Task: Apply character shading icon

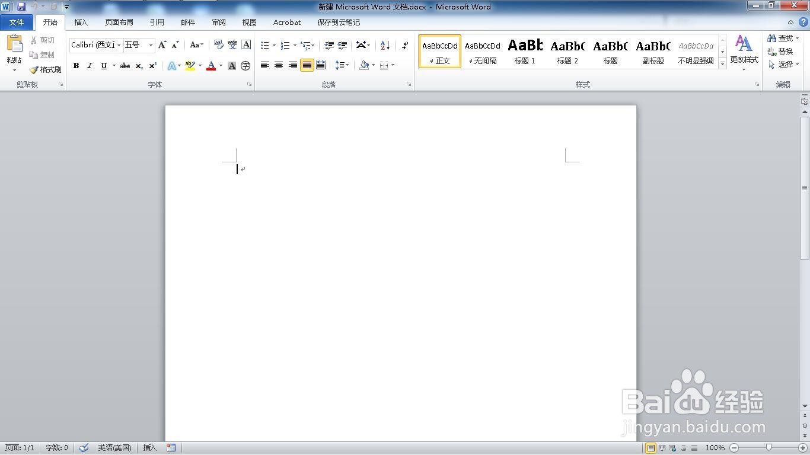Action: (x=232, y=66)
